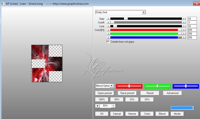
Task: Click the blue color slider bar
Action: pyautogui.click(x=146, y=37)
